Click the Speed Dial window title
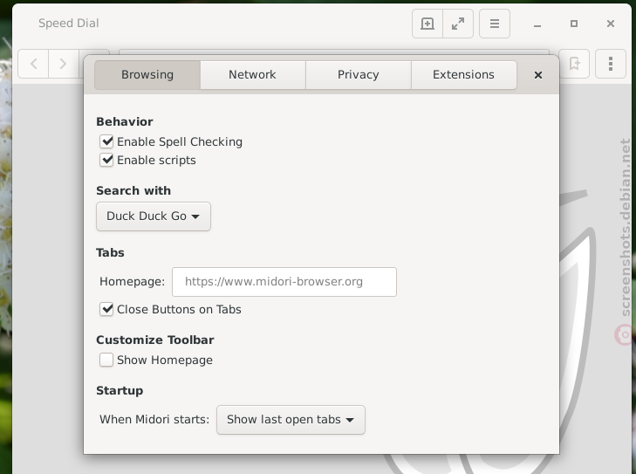The height and width of the screenshot is (474, 636). click(69, 23)
